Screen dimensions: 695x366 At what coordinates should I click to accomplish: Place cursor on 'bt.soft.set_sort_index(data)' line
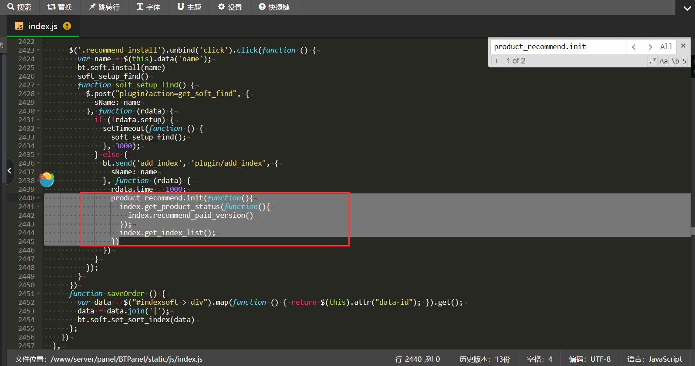(x=136, y=320)
